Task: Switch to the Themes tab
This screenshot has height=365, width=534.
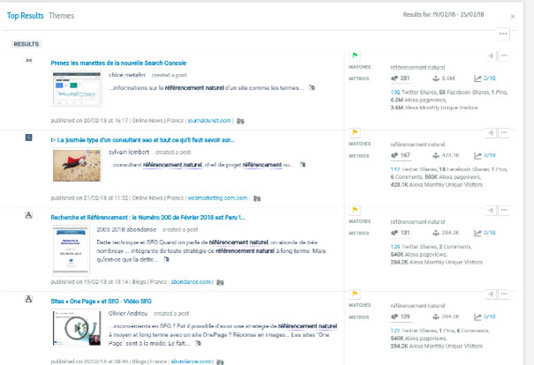Action: click(62, 16)
